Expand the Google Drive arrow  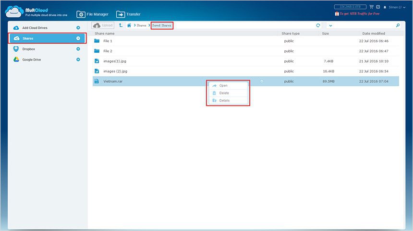pyautogui.click(x=78, y=59)
